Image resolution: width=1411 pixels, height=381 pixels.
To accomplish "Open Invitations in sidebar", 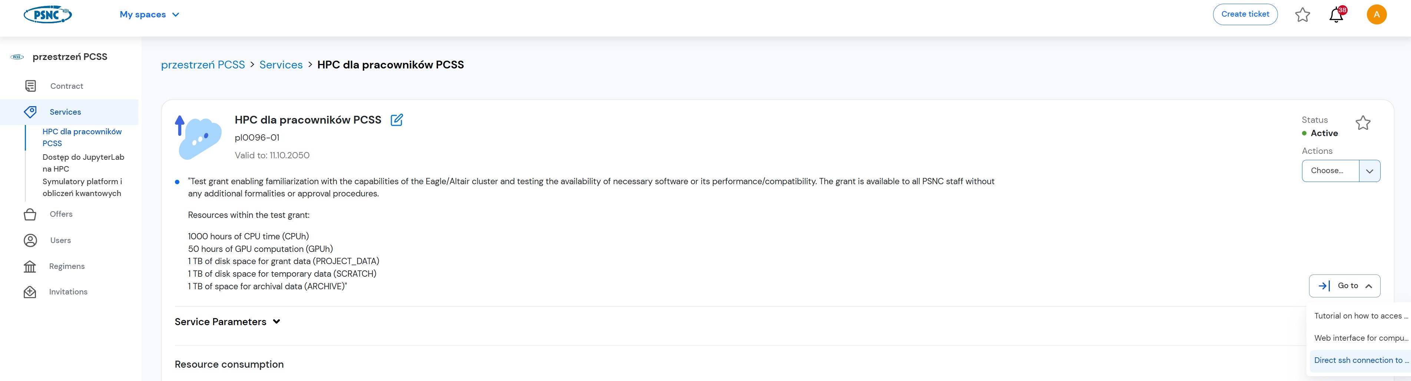I will tap(68, 292).
